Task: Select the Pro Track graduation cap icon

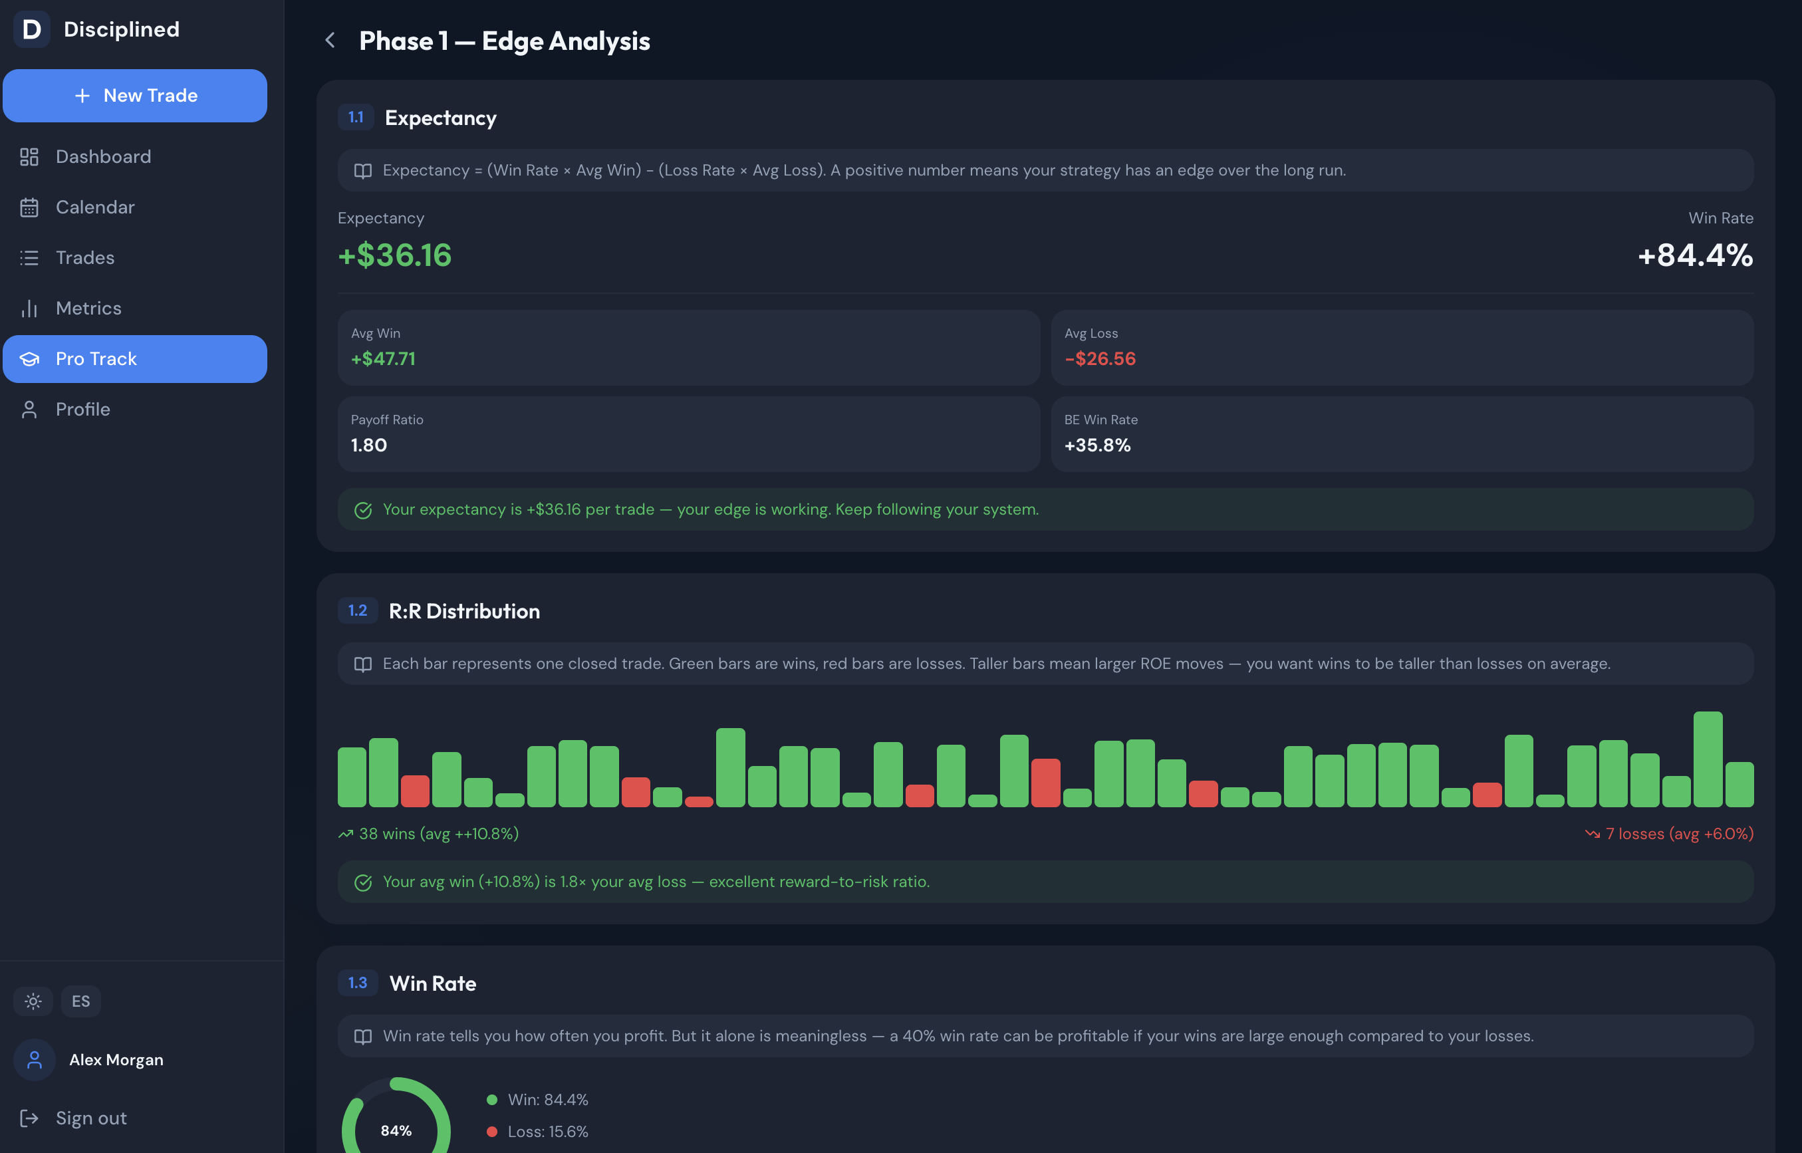Action: 29,358
